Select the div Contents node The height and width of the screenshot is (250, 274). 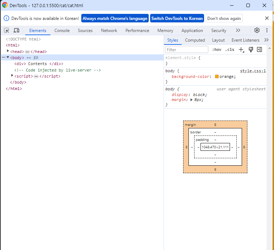pyautogui.click(x=39, y=64)
